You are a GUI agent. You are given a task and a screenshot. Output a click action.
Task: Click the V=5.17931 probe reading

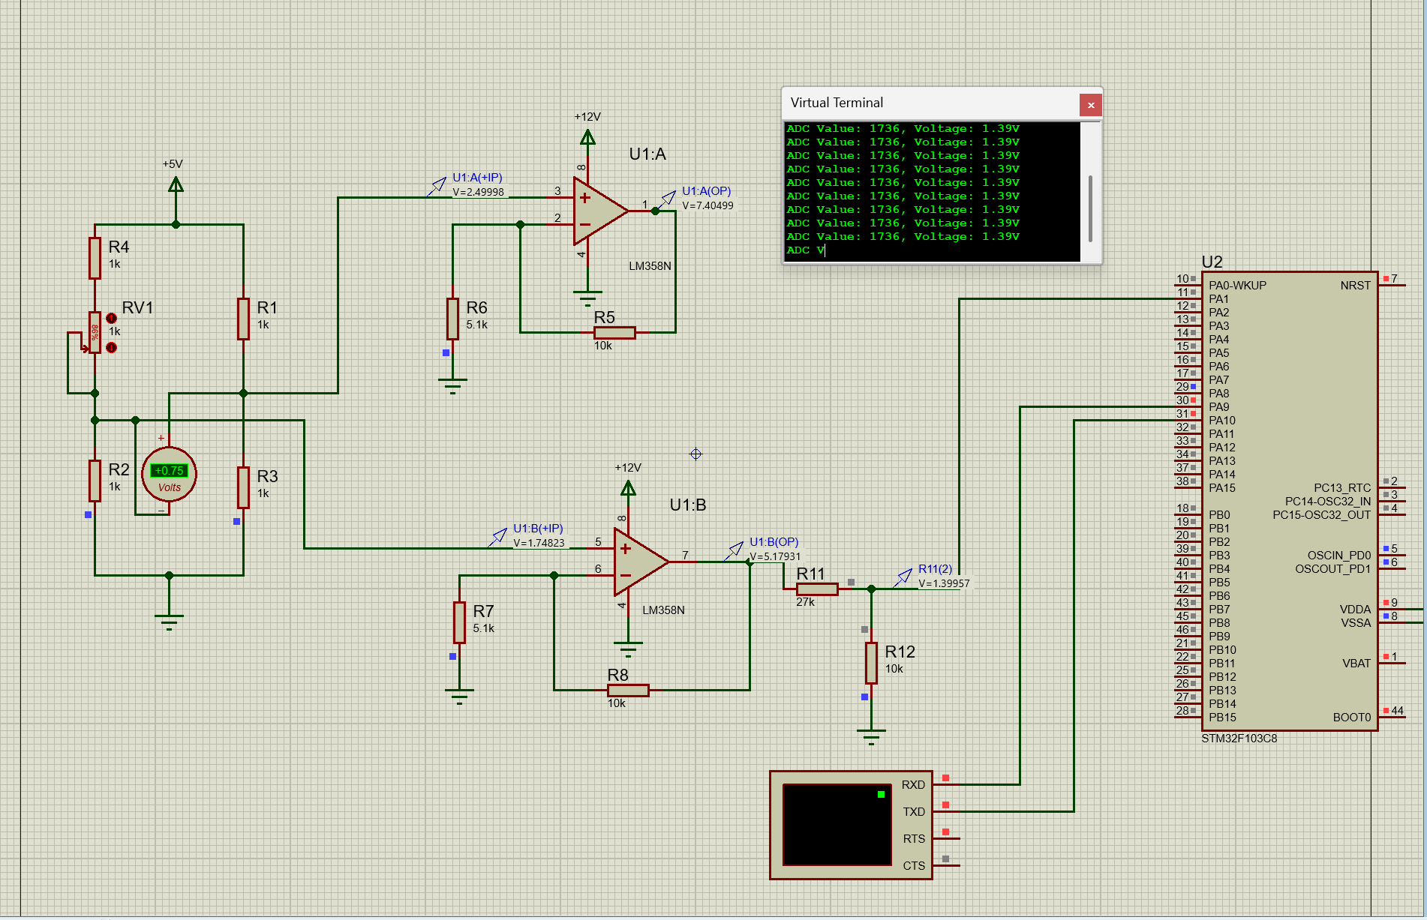(775, 556)
